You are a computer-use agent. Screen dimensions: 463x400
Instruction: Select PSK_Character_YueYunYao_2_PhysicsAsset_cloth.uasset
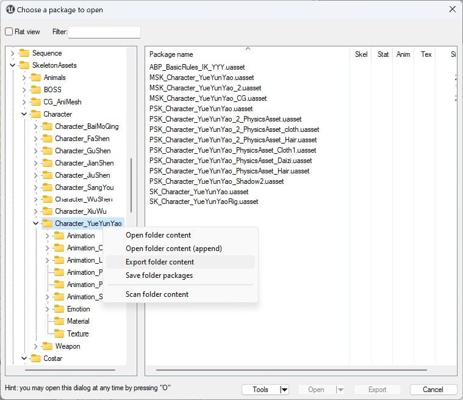(234, 129)
